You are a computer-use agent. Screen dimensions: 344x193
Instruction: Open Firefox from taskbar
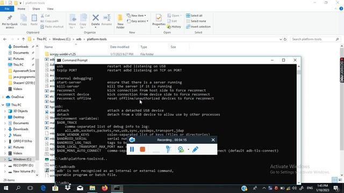(104, 188)
